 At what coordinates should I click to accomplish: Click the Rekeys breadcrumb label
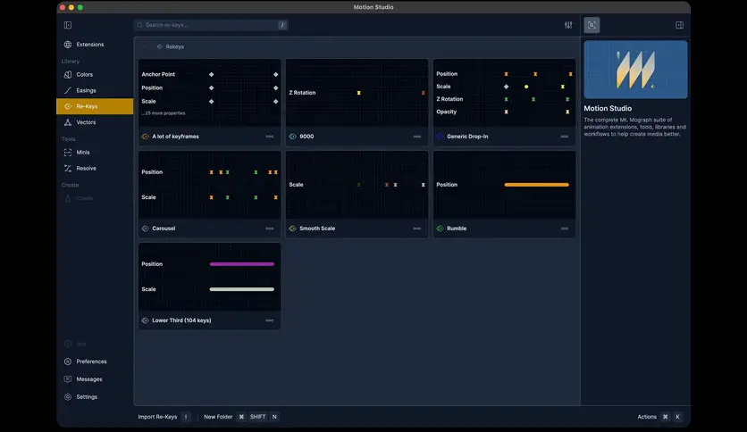click(175, 46)
